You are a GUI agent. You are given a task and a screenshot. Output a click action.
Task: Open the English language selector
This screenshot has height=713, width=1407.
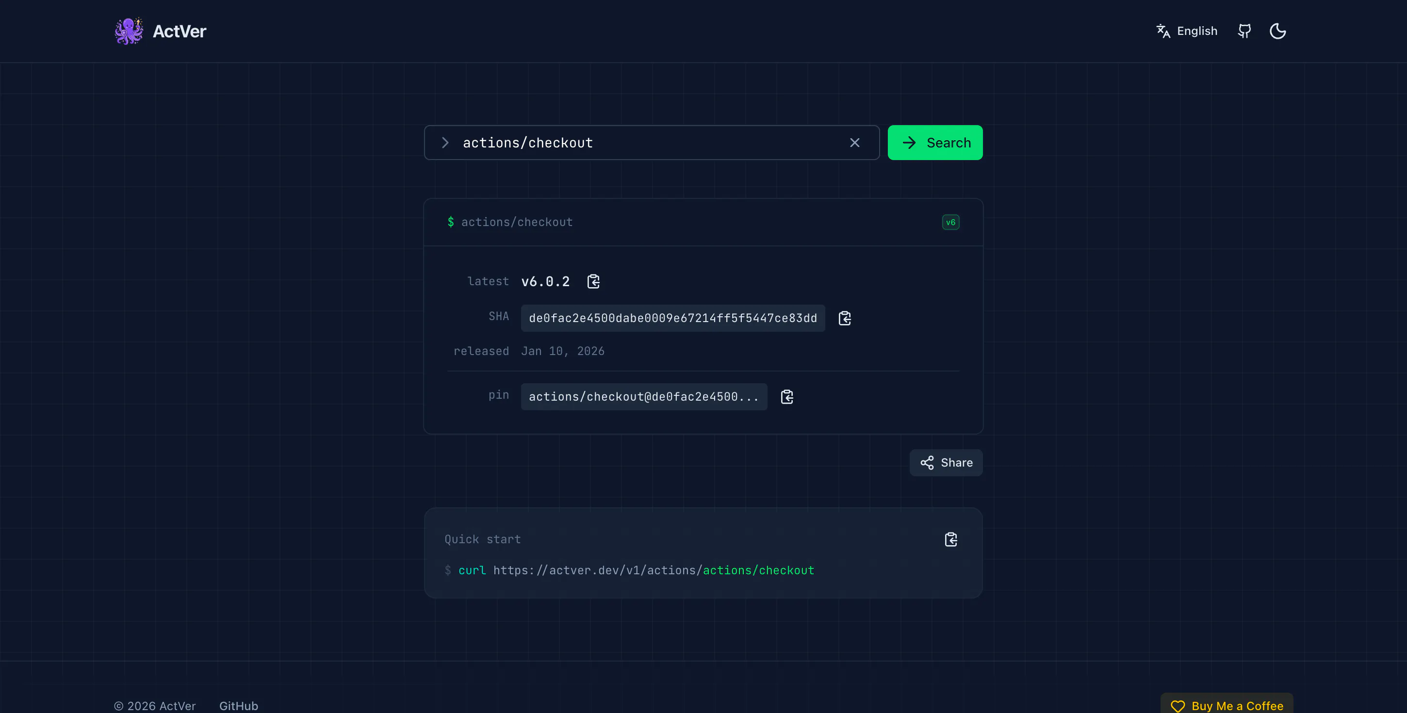pos(1187,31)
